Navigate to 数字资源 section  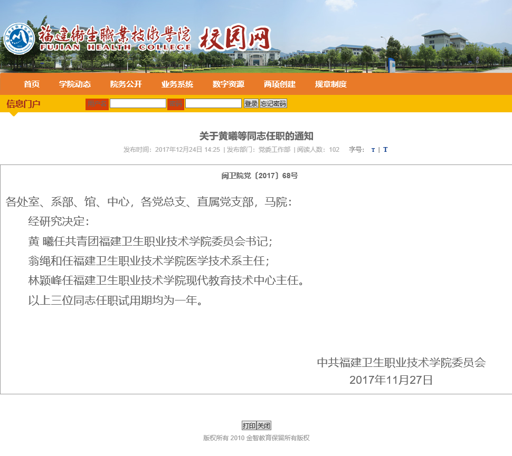229,84
